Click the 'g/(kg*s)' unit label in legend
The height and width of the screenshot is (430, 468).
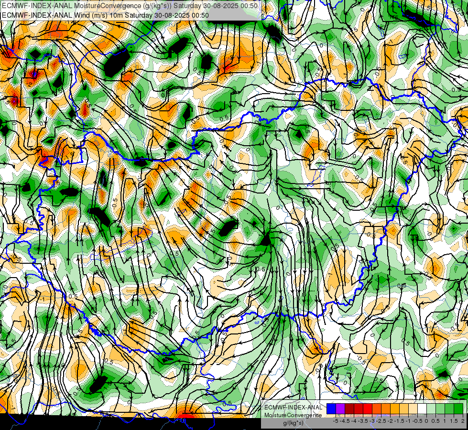pyautogui.click(x=294, y=423)
